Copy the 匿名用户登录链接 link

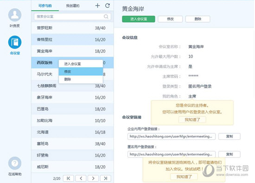pyautogui.click(x=229, y=154)
